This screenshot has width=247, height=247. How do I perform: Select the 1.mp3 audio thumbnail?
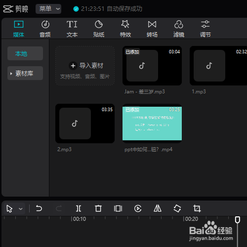[218, 66]
